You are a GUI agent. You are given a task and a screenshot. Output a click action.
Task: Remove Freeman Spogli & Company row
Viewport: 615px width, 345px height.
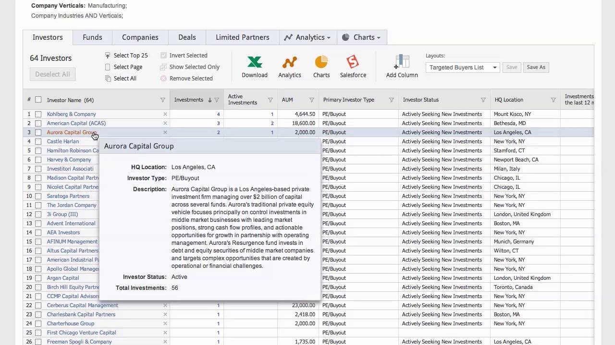165,342
